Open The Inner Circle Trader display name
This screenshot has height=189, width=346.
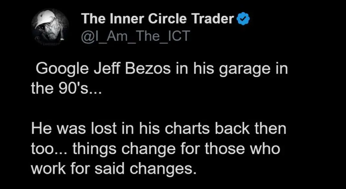coord(157,19)
